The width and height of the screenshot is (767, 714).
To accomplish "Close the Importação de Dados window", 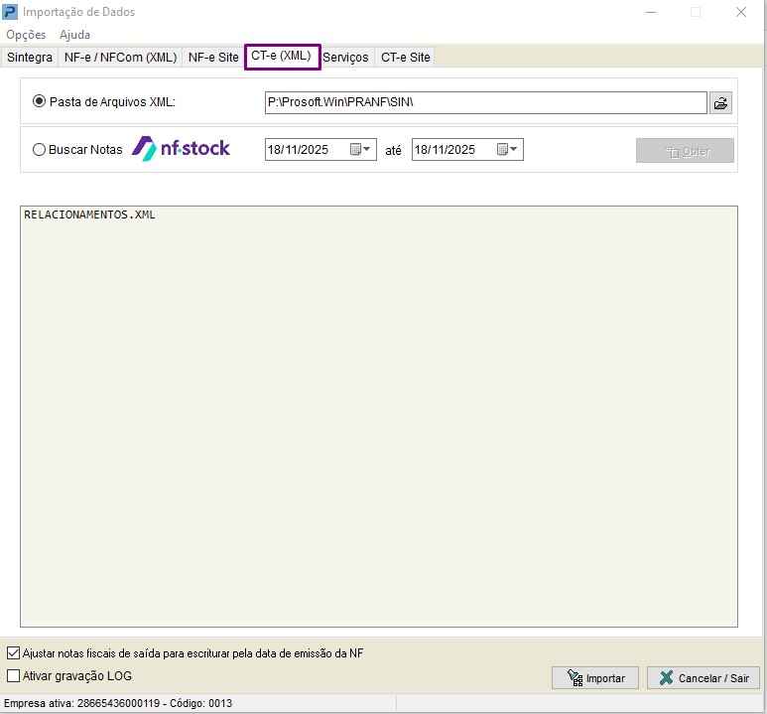I will pos(741,12).
